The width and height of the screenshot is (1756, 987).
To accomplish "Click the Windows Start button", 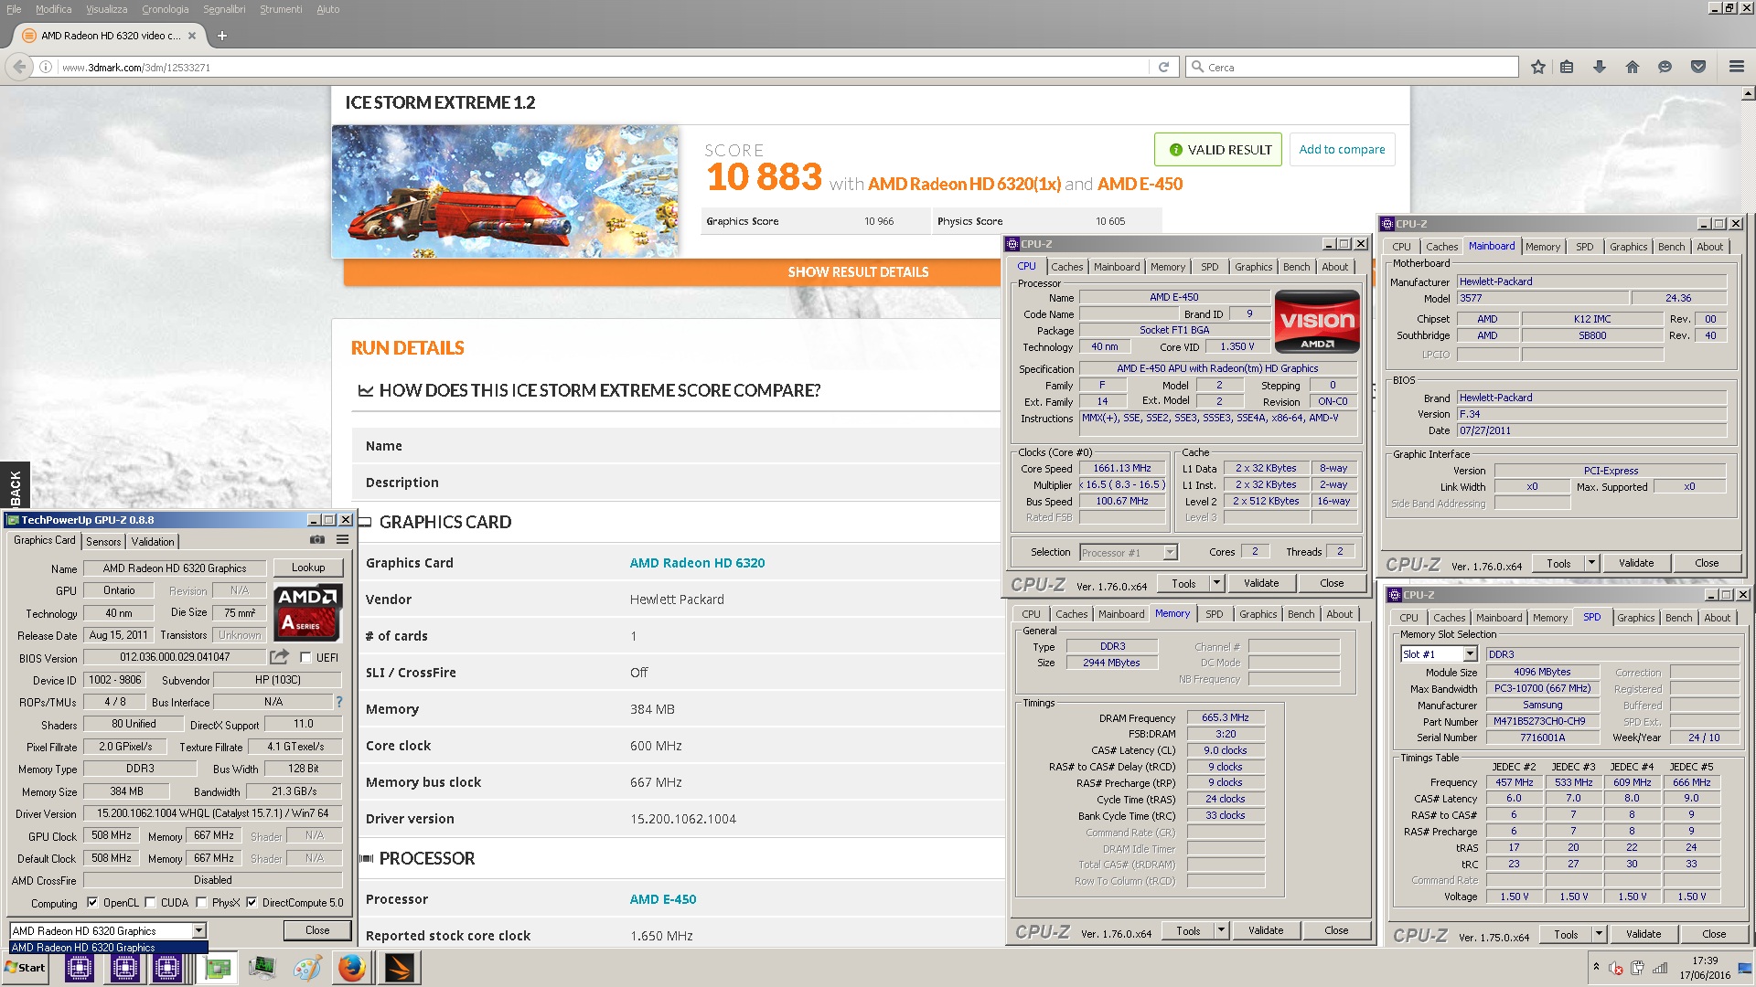I will tap(26, 968).
